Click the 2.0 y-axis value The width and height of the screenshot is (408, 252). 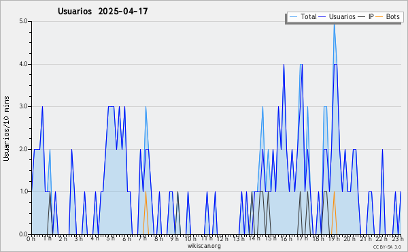(23, 149)
